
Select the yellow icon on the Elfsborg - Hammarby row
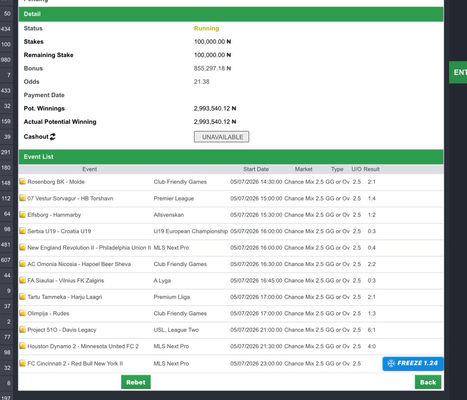pyautogui.click(x=23, y=215)
